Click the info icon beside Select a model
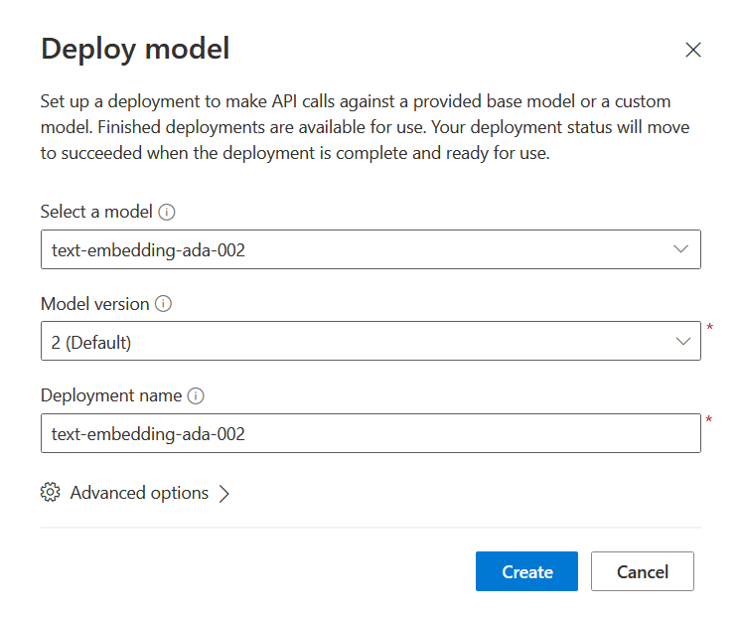This screenshot has height=620, width=740. (167, 212)
